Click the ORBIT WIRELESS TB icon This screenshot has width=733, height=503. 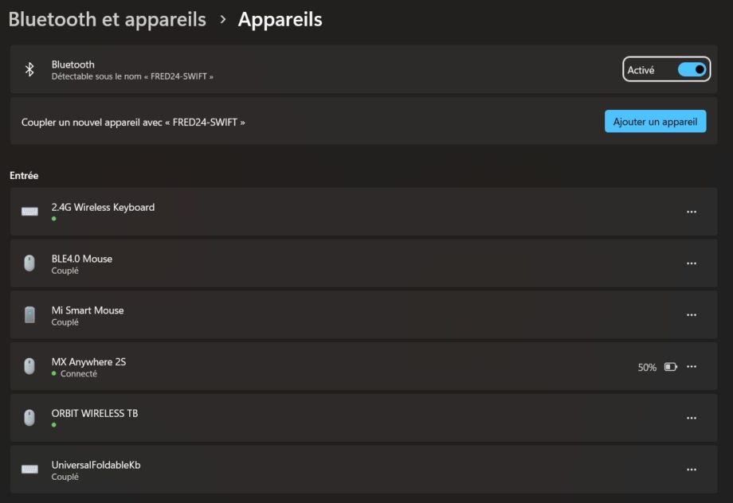coord(29,418)
